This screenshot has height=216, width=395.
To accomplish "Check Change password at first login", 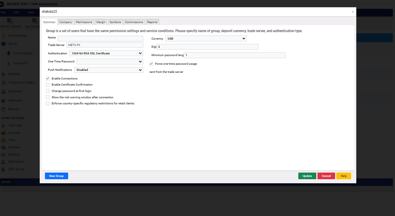I will click(x=48, y=91).
